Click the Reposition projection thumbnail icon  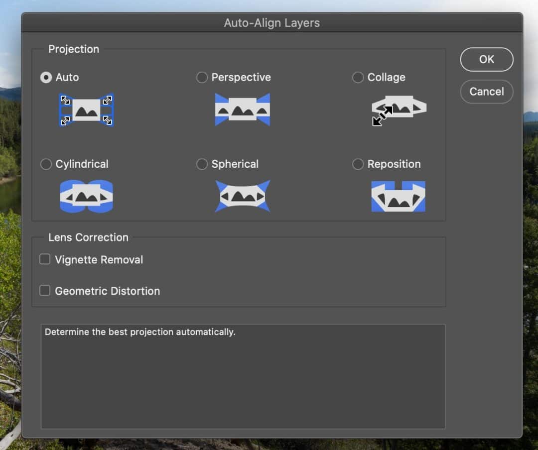click(398, 196)
